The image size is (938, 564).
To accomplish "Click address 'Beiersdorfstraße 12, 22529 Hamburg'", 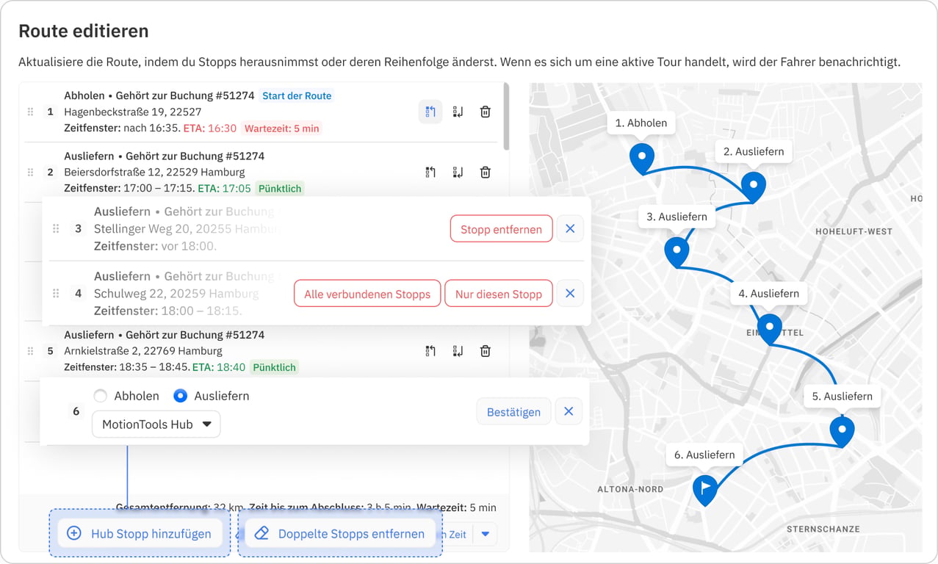I will point(154,172).
